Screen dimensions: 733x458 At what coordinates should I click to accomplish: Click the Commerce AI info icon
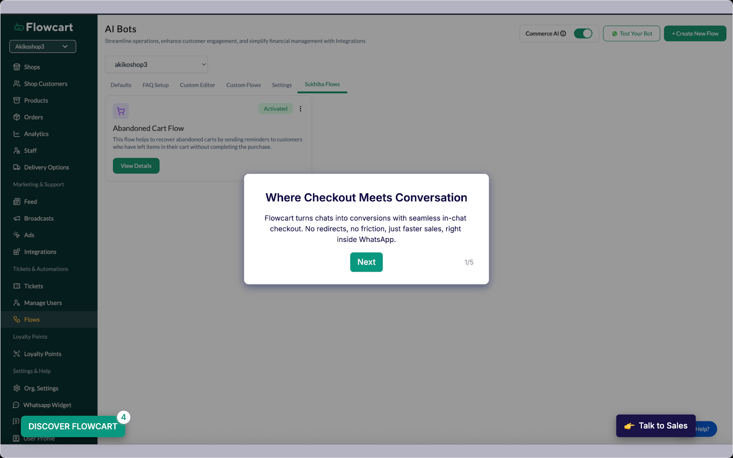pyautogui.click(x=563, y=33)
